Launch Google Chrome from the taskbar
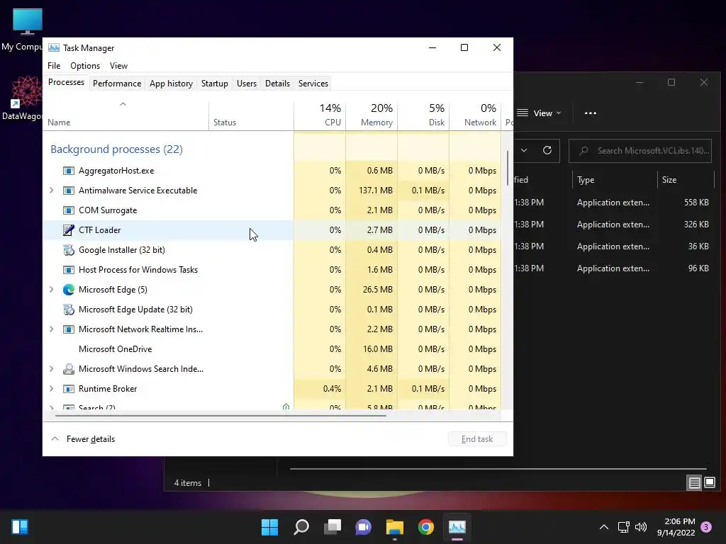 pyautogui.click(x=426, y=527)
